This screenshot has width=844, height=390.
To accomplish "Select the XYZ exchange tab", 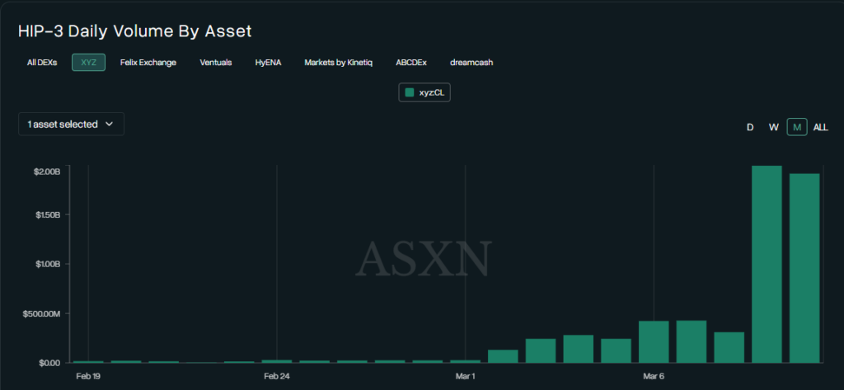I will click(88, 62).
